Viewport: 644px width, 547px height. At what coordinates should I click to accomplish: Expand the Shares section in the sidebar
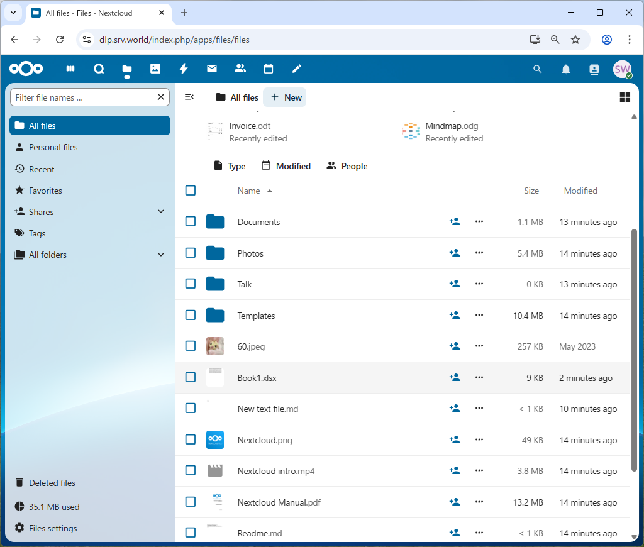(x=160, y=212)
